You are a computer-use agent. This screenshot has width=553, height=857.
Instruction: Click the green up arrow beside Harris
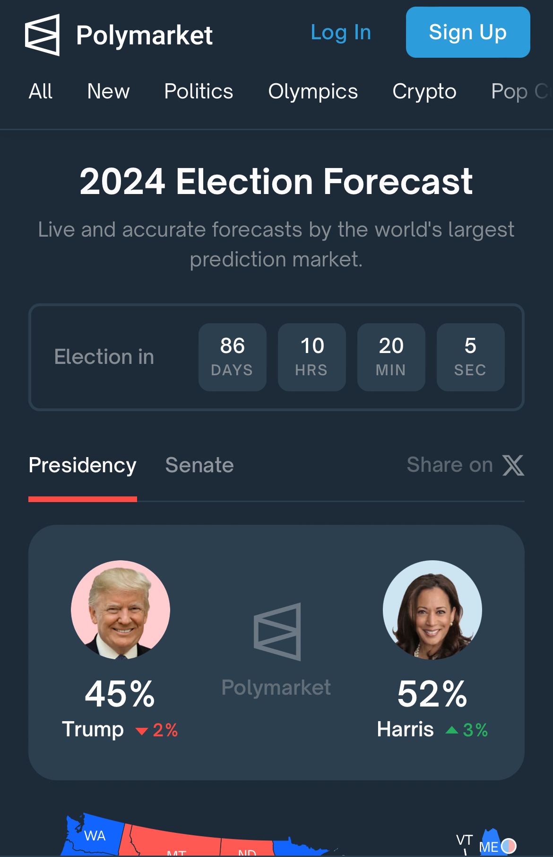coord(452,730)
